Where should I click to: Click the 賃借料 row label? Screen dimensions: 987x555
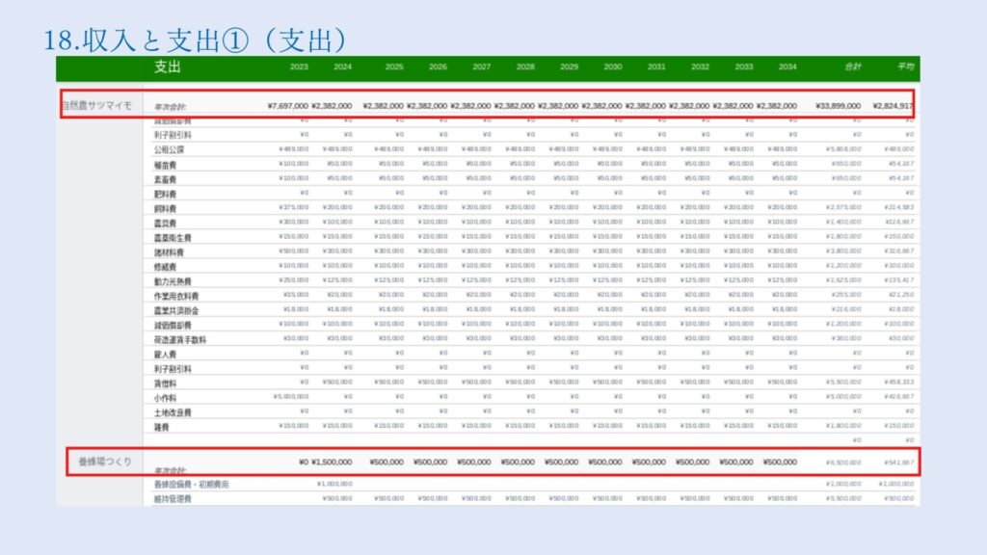click(166, 383)
